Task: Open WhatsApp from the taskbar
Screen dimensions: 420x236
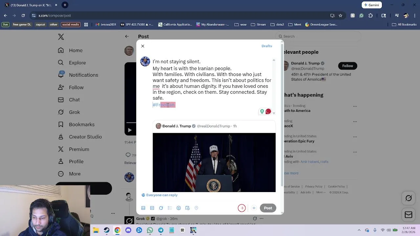Action: [150, 230]
